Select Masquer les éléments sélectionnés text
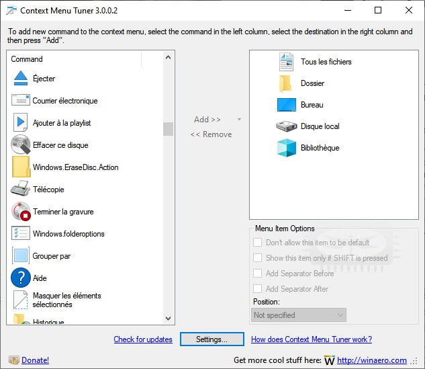 pyautogui.click(x=66, y=300)
